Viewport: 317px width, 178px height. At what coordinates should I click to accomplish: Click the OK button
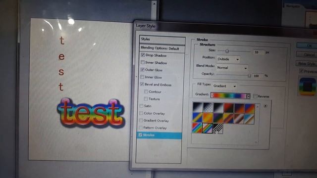pyautogui.click(x=307, y=45)
